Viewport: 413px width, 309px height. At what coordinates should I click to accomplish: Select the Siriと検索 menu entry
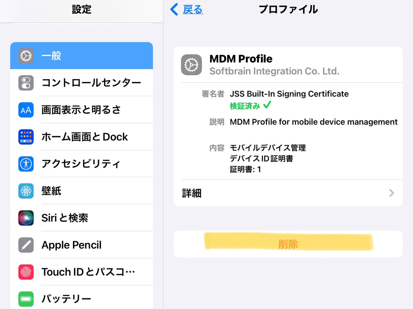click(82, 218)
